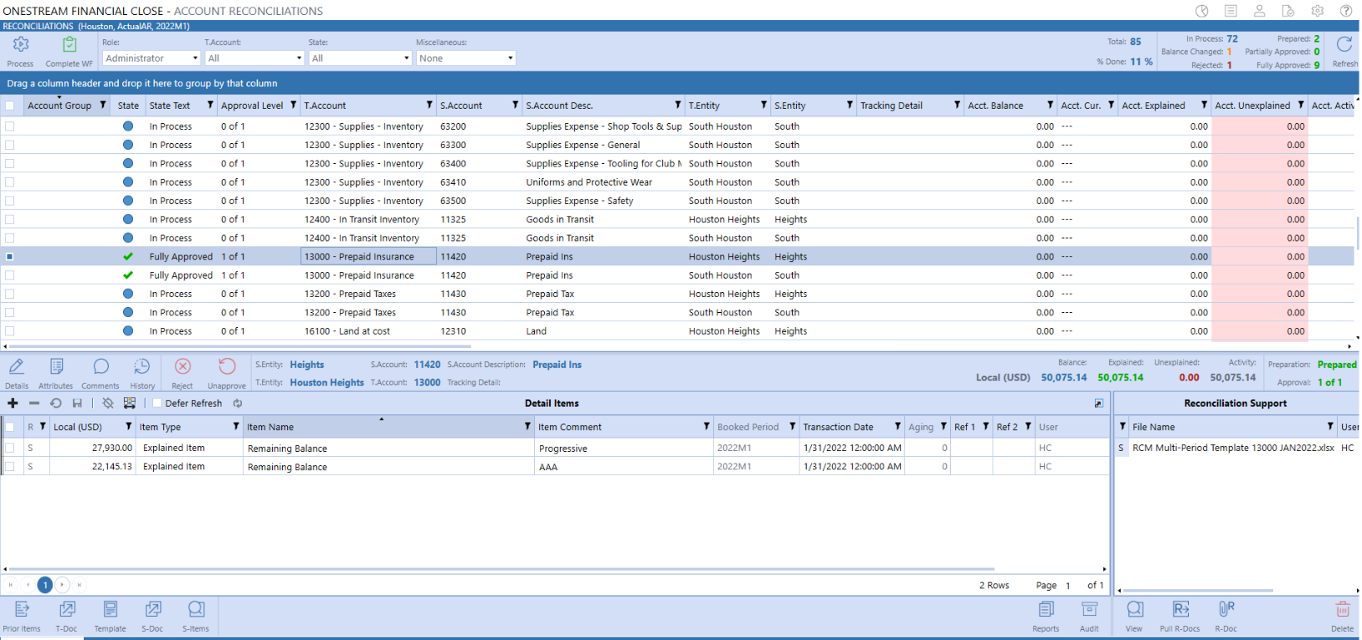This screenshot has height=640, width=1362.
Task: Open the T.Account filter dropdown
Action: 254,58
